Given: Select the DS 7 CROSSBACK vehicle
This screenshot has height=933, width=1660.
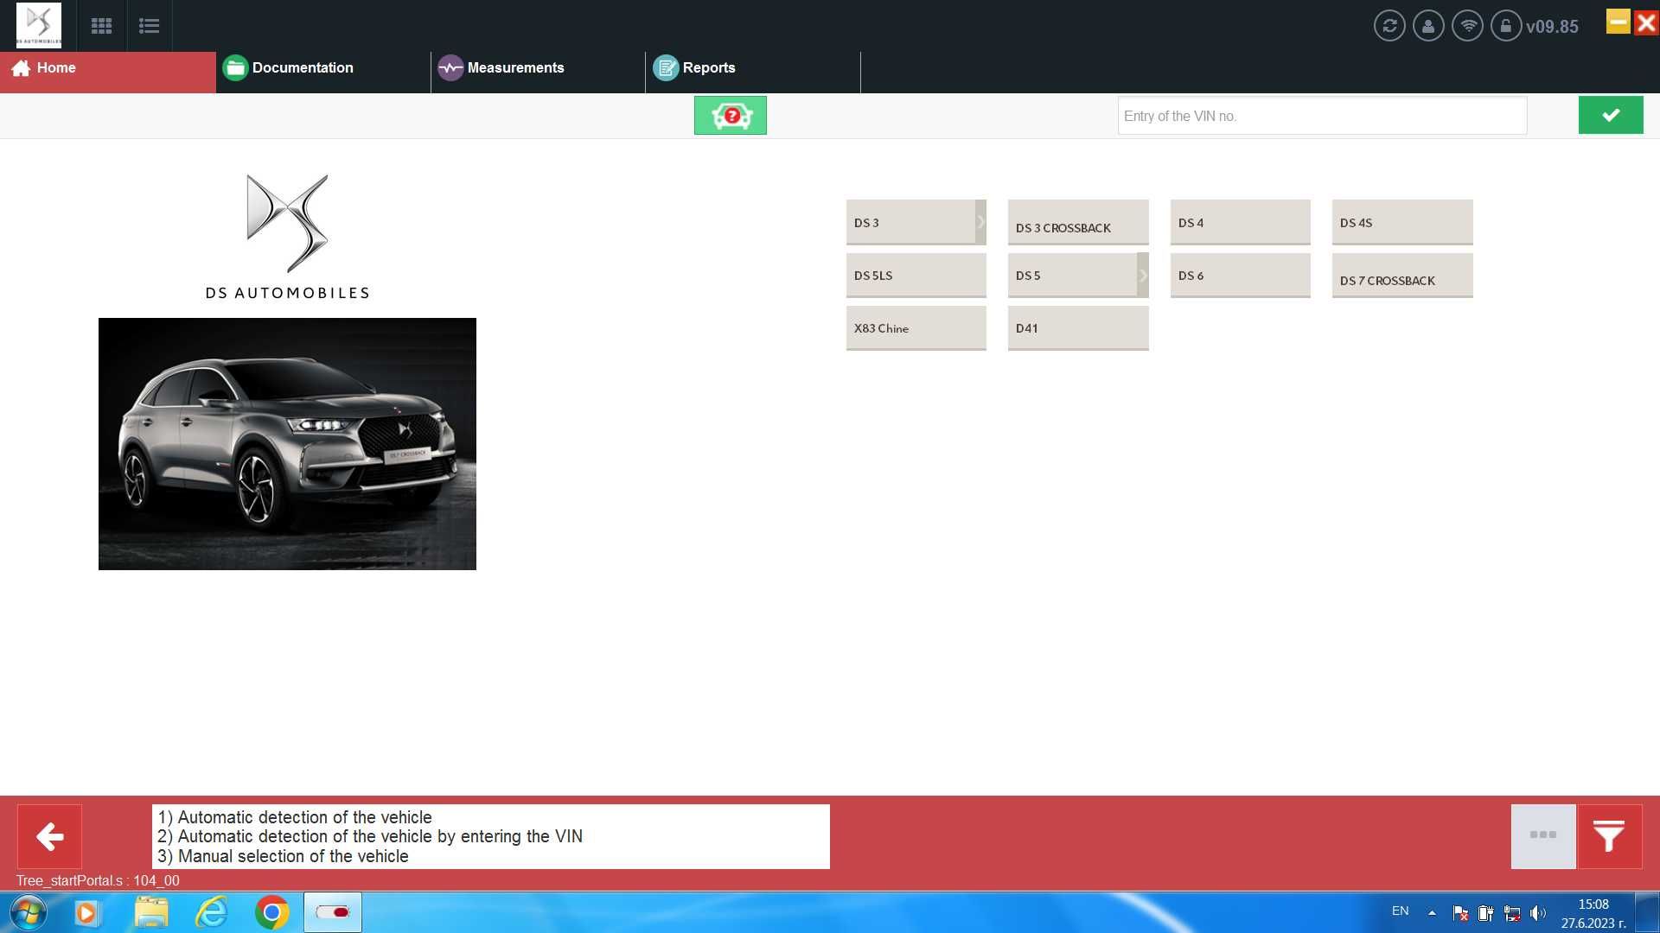Looking at the screenshot, I should pyautogui.click(x=1402, y=275).
